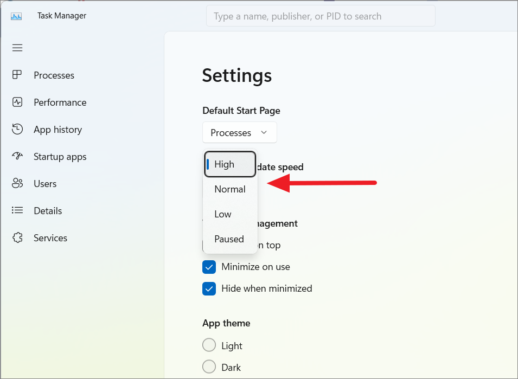The width and height of the screenshot is (518, 379).
Task: Select Paused update speed option
Action: point(230,239)
